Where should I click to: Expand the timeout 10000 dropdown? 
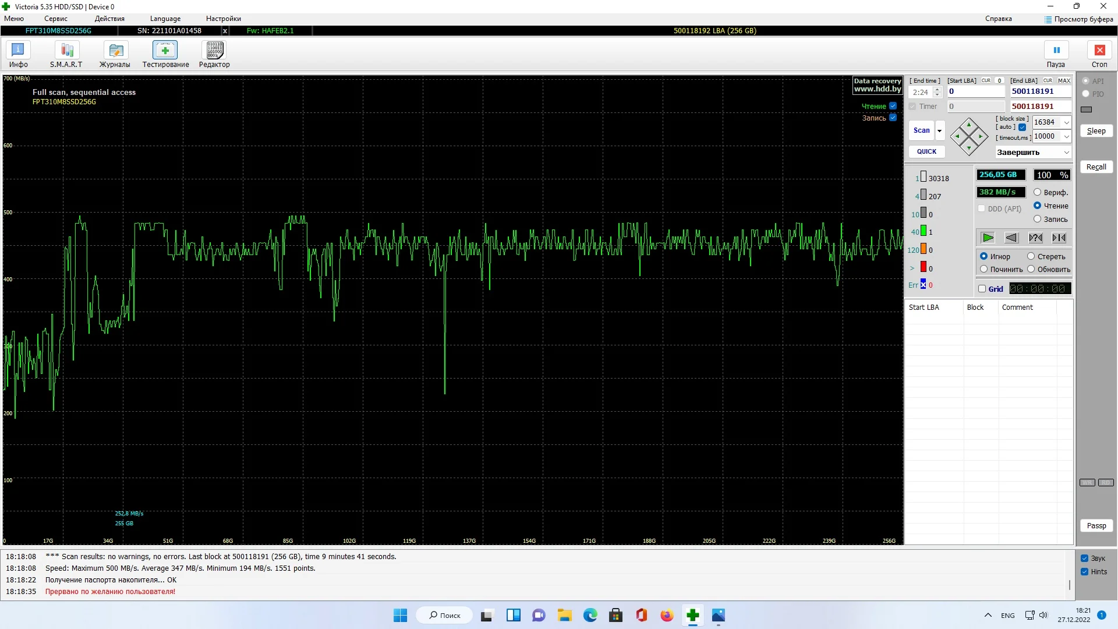point(1066,136)
